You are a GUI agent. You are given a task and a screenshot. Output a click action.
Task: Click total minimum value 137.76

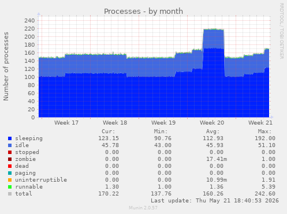(161, 194)
